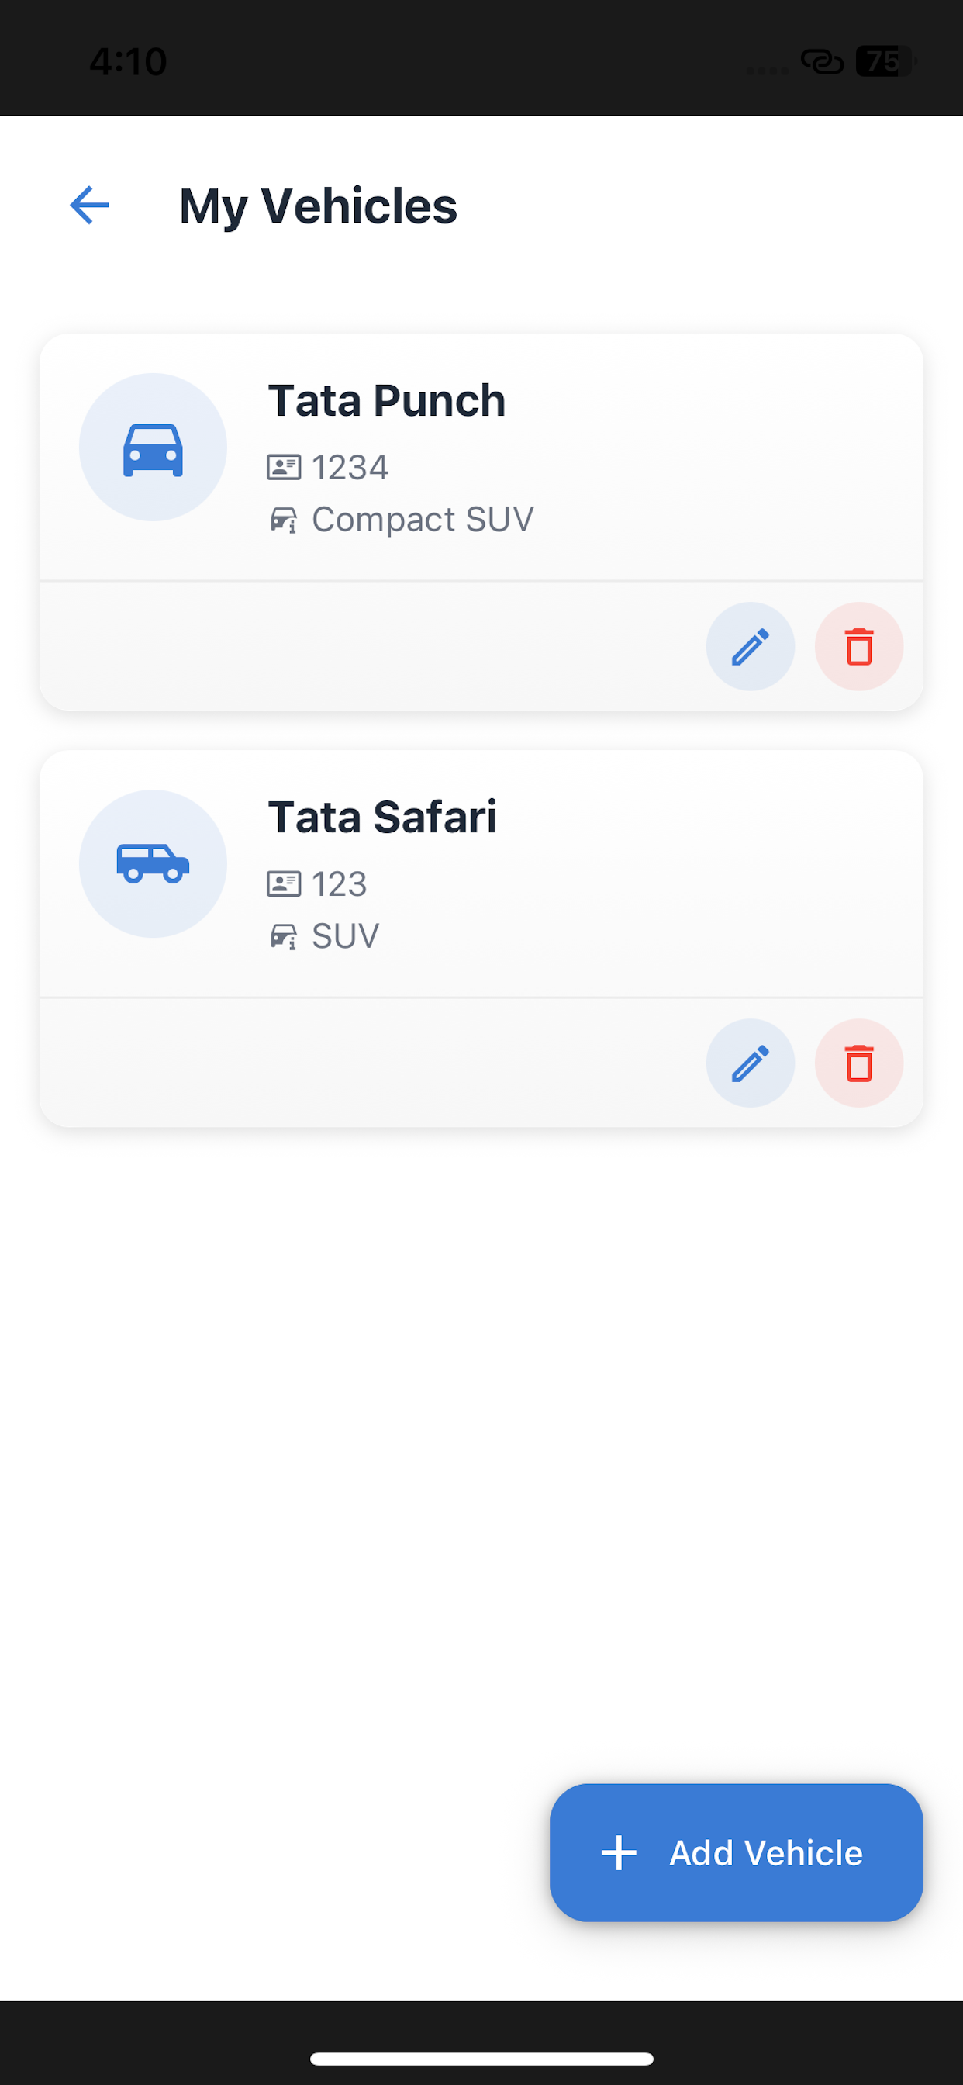This screenshot has width=963, height=2085.
Task: Tap the plus icon in Add Vehicle
Action: tap(619, 1853)
